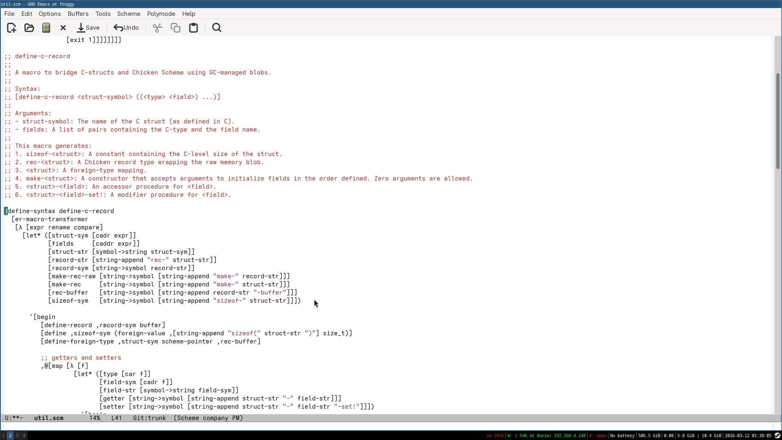The width and height of the screenshot is (782, 440).
Task: Click the util.scm buffer name in the mode line
Action: point(48,418)
